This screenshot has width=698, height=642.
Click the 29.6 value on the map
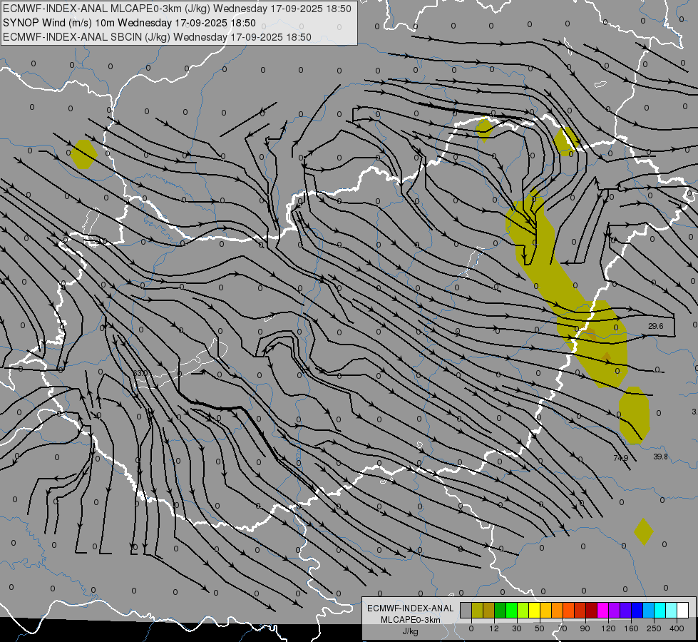coord(656,326)
